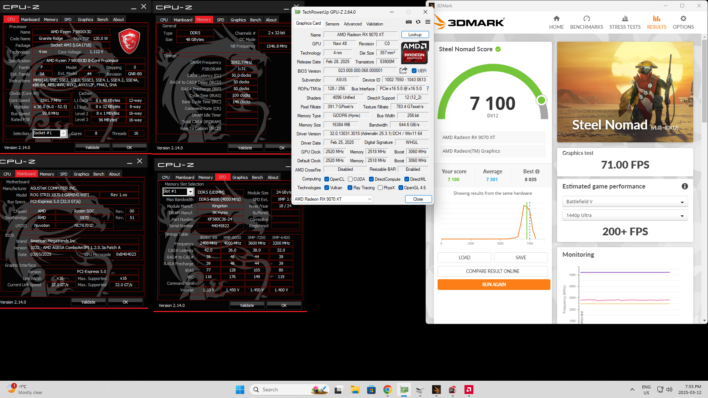
Task: Click the Lookup button in GPU-Z
Action: tap(415, 35)
